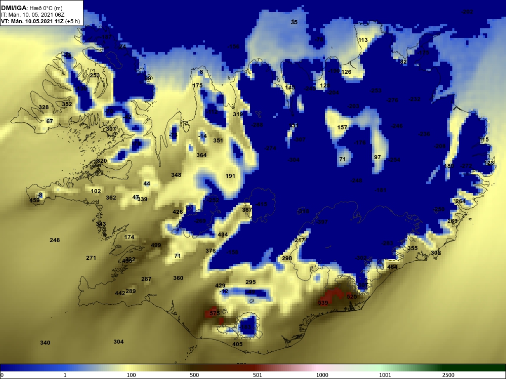Click the map value '102'
The width and height of the screenshot is (506, 379).
click(96, 191)
